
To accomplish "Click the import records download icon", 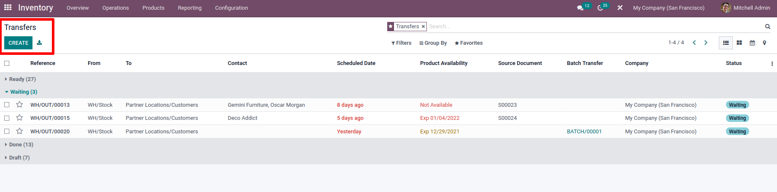I will tap(39, 43).
